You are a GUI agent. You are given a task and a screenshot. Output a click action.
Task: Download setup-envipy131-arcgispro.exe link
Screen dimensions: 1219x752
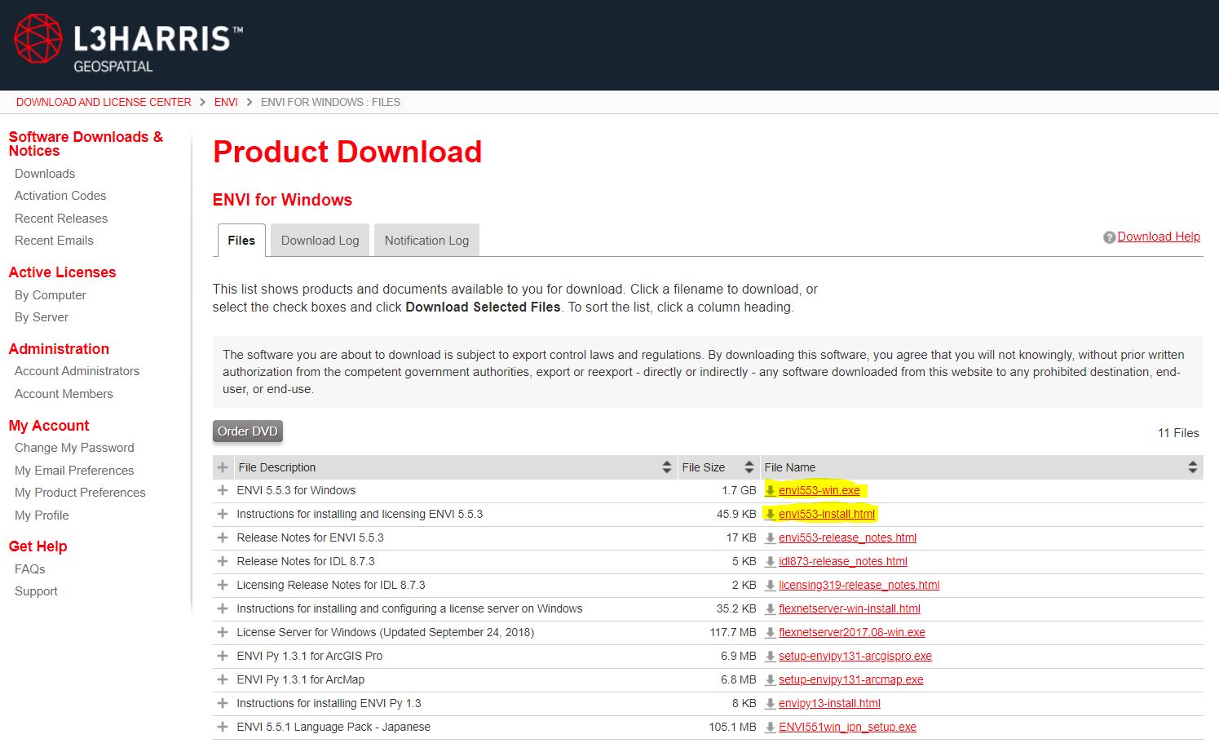point(855,657)
